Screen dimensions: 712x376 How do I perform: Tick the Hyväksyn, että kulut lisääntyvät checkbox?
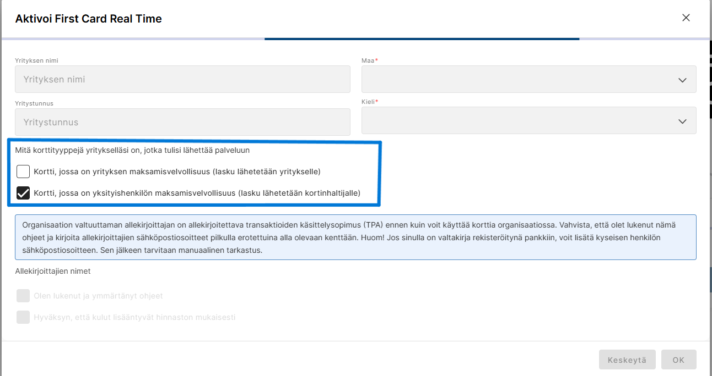(x=23, y=317)
